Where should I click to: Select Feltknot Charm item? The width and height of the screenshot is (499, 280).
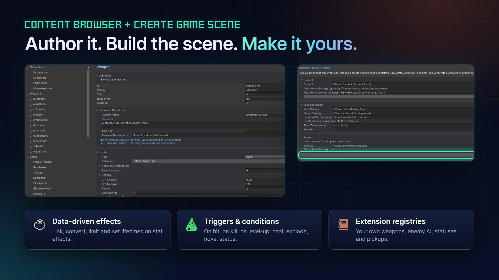43,162
